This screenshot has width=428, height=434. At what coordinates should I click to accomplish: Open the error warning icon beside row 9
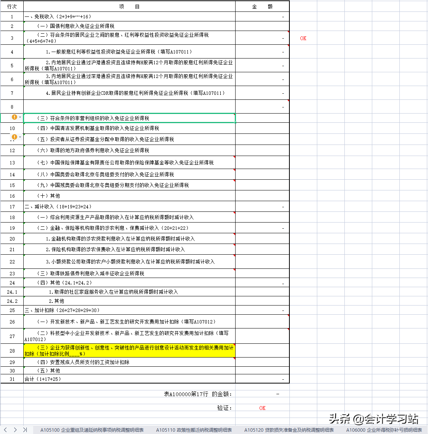coord(15,117)
